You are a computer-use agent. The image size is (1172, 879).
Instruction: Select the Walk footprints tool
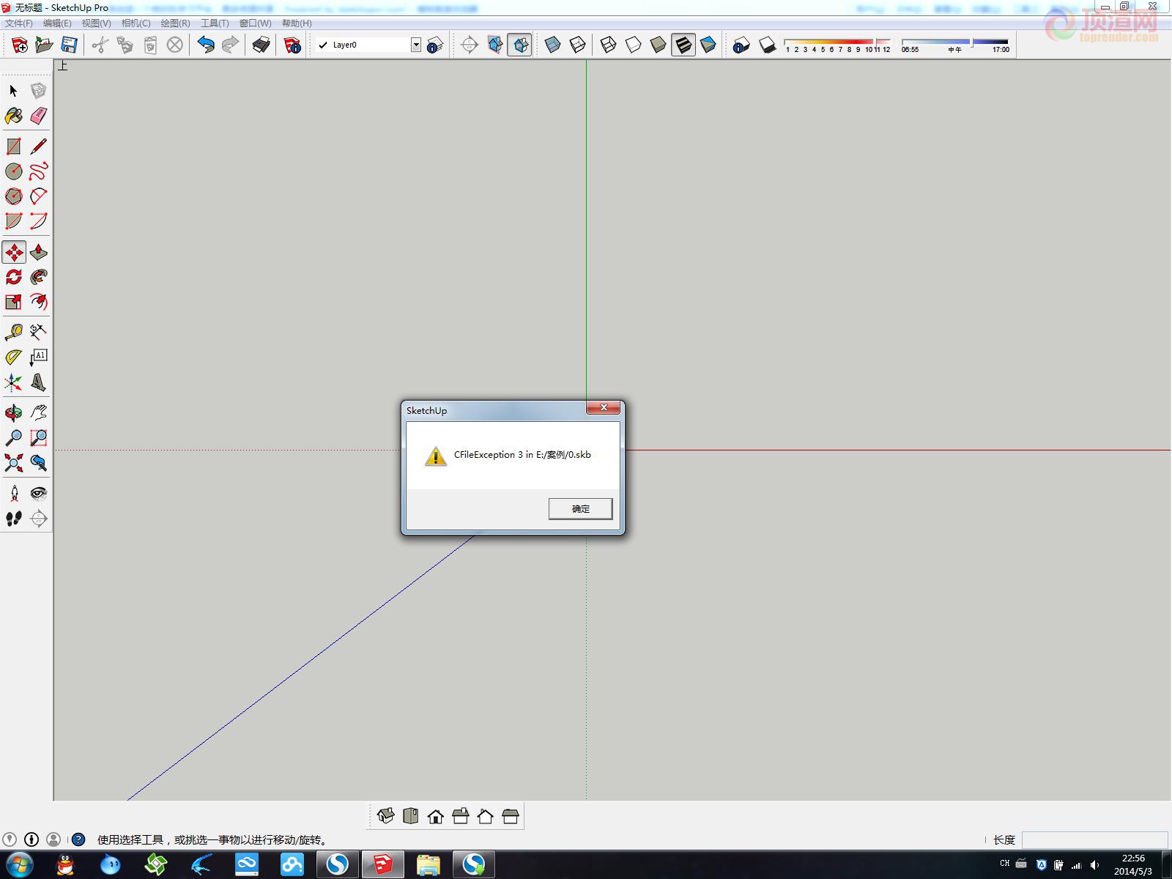coord(13,519)
